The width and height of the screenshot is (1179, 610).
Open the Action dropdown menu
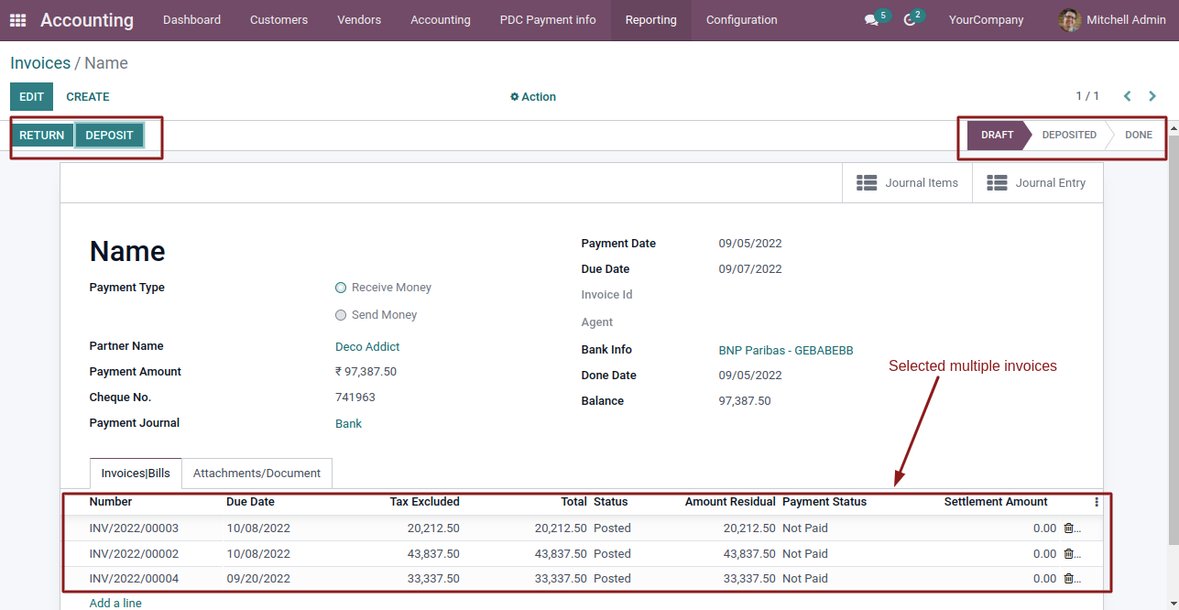tap(533, 97)
